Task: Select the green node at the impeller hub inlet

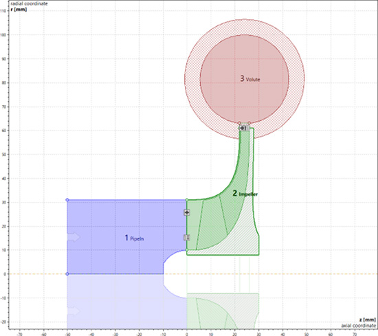Action: pyautogui.click(x=186, y=250)
